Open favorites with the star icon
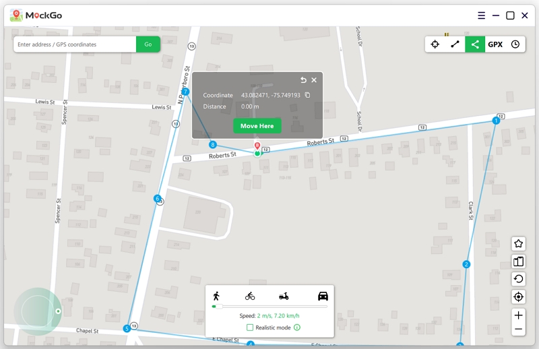This screenshot has width=539, height=349. click(x=518, y=244)
